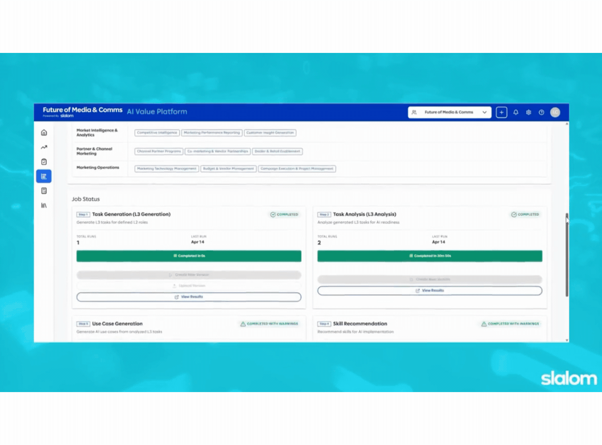
Task: Click the page vertical scrollbar thumb
Action: [x=567, y=255]
